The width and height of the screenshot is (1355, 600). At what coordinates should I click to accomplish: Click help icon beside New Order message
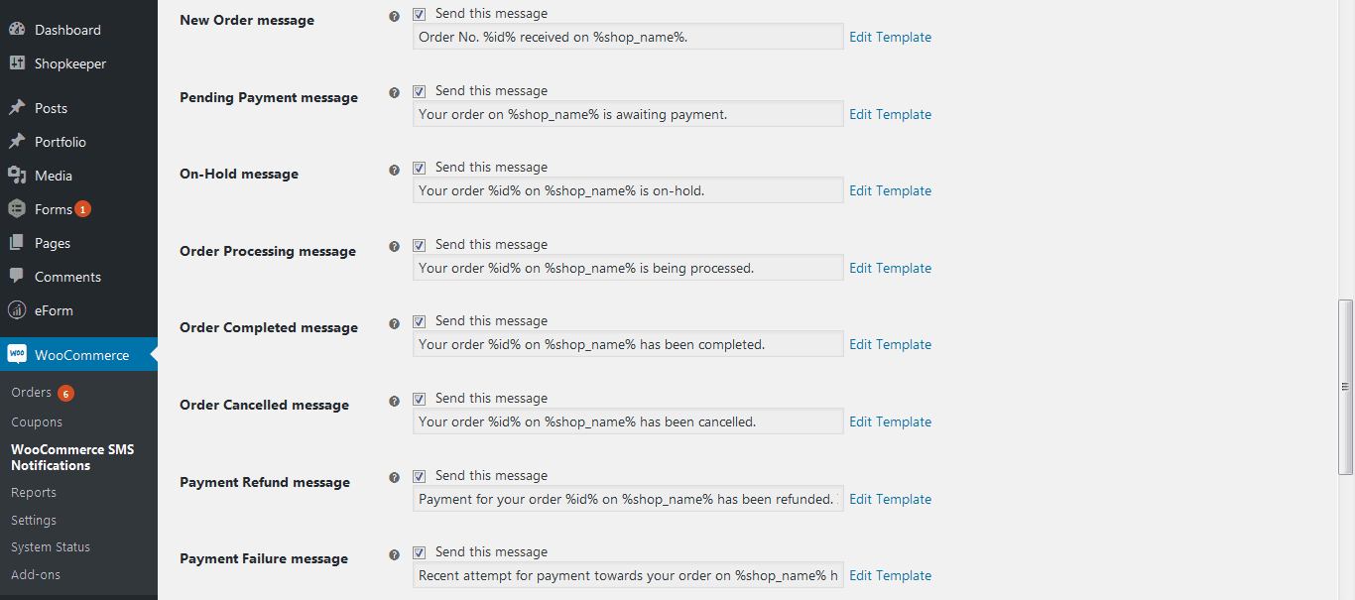(394, 16)
